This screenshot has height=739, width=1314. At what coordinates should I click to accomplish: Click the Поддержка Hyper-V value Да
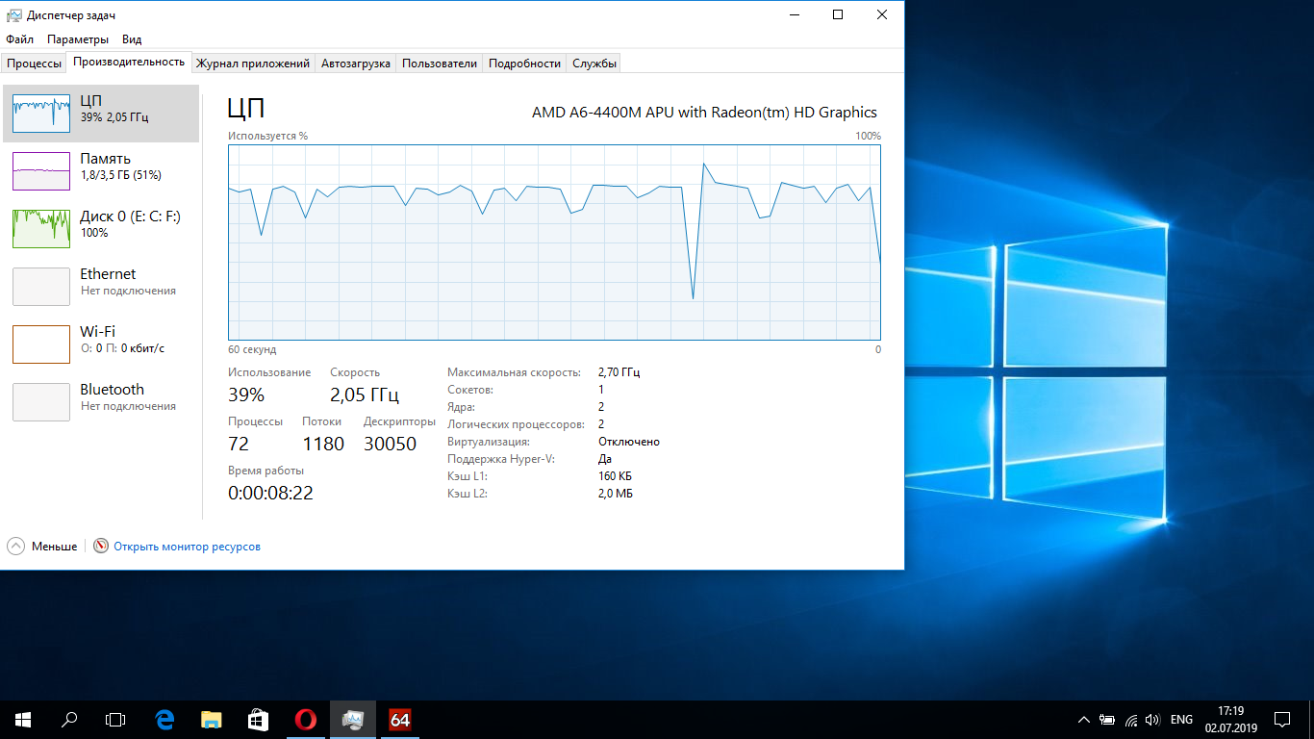pos(605,459)
